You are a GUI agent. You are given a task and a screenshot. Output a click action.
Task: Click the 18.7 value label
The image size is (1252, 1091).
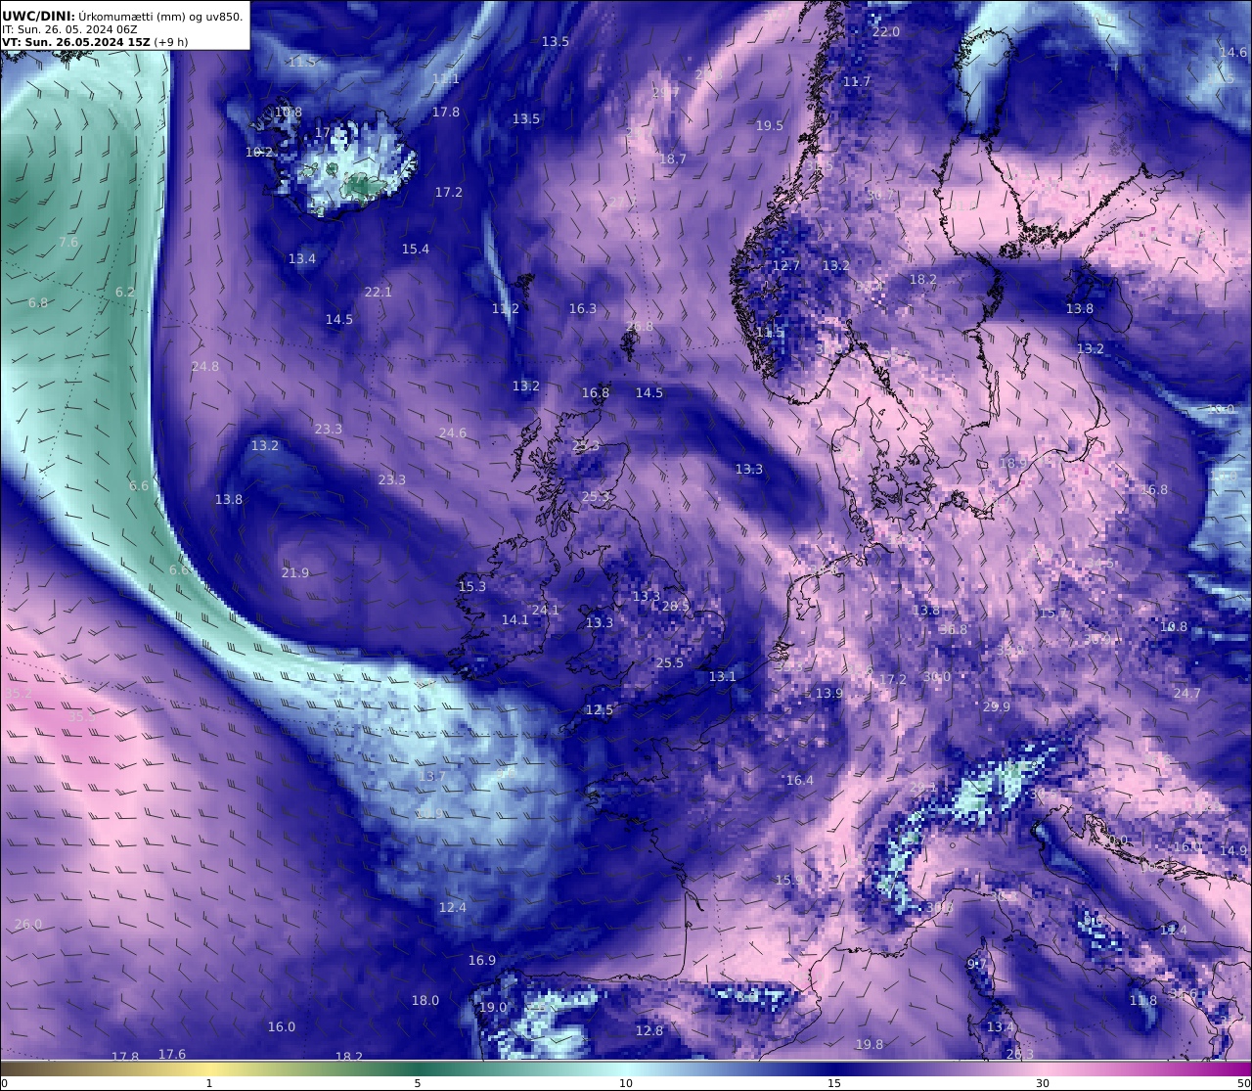(x=673, y=159)
